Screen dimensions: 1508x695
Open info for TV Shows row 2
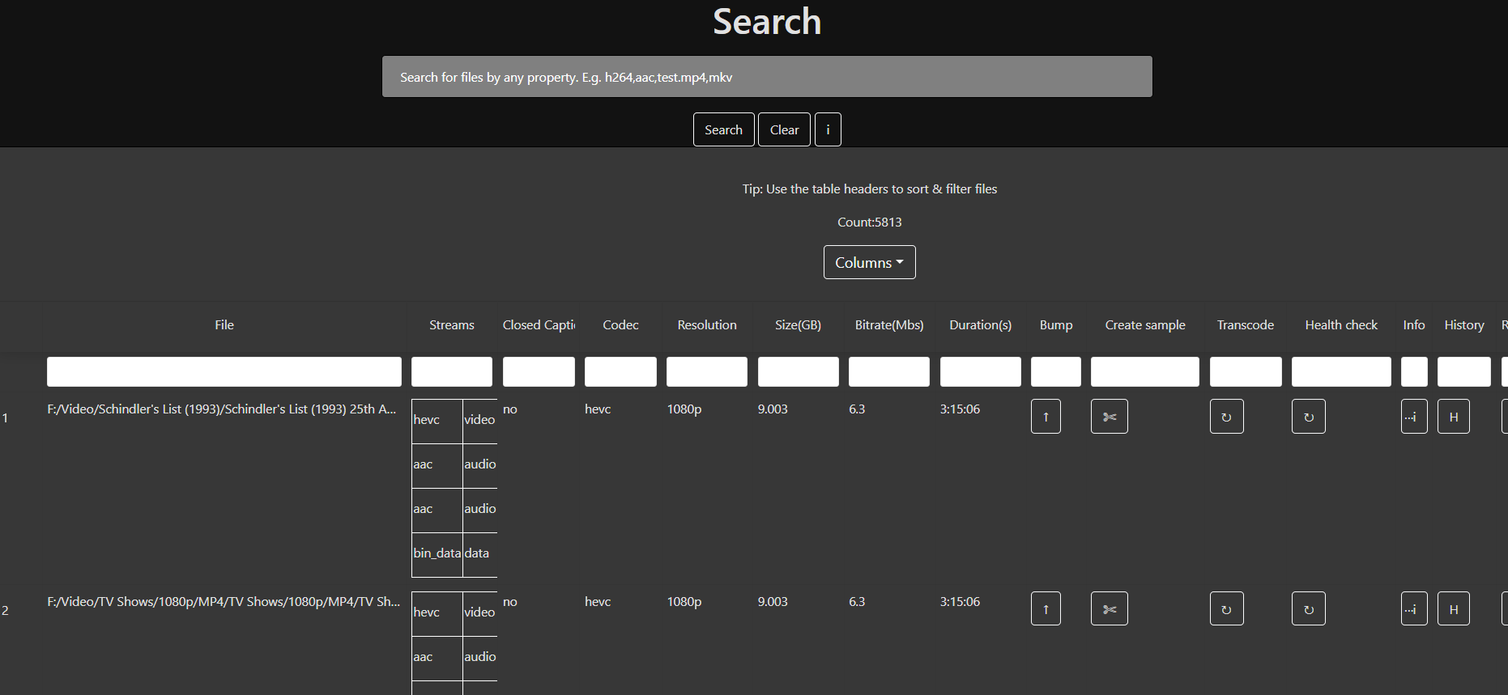(x=1414, y=609)
